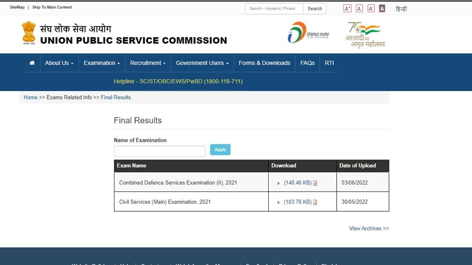Open PDF icon for Civil Services result

(x=315, y=202)
